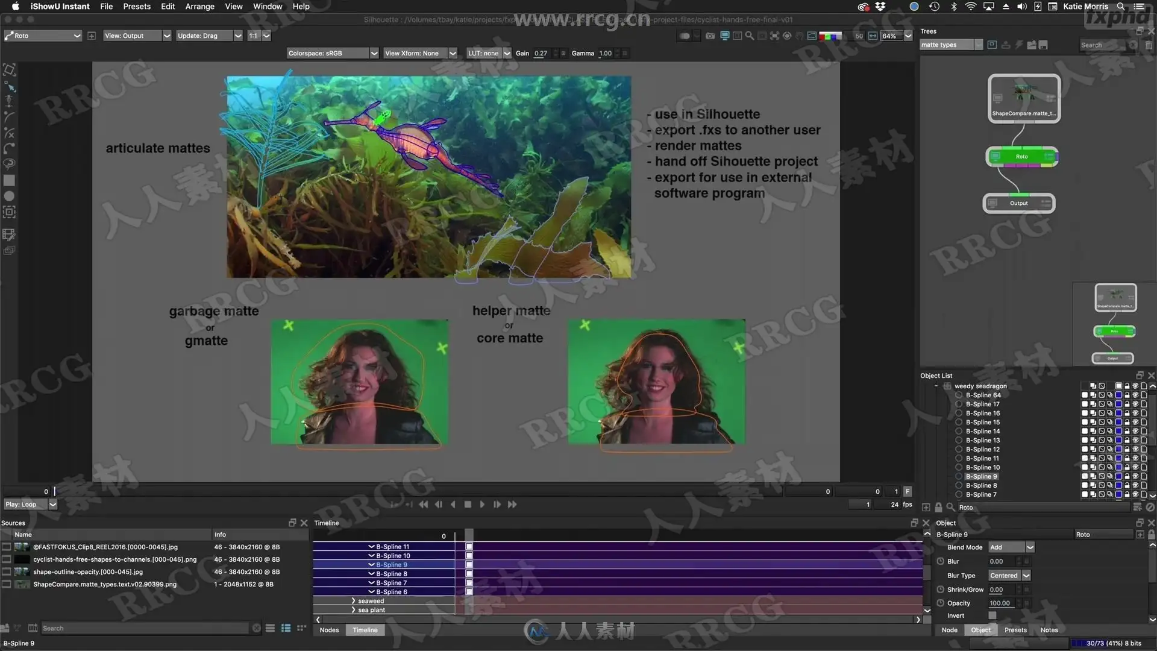Viewport: 1157px width, 651px height.
Task: Click the trash icon in Trees panel
Action: click(1149, 45)
